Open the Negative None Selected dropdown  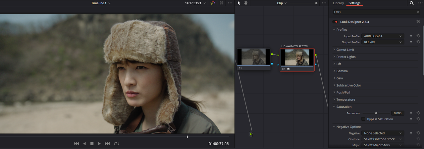(x=383, y=133)
